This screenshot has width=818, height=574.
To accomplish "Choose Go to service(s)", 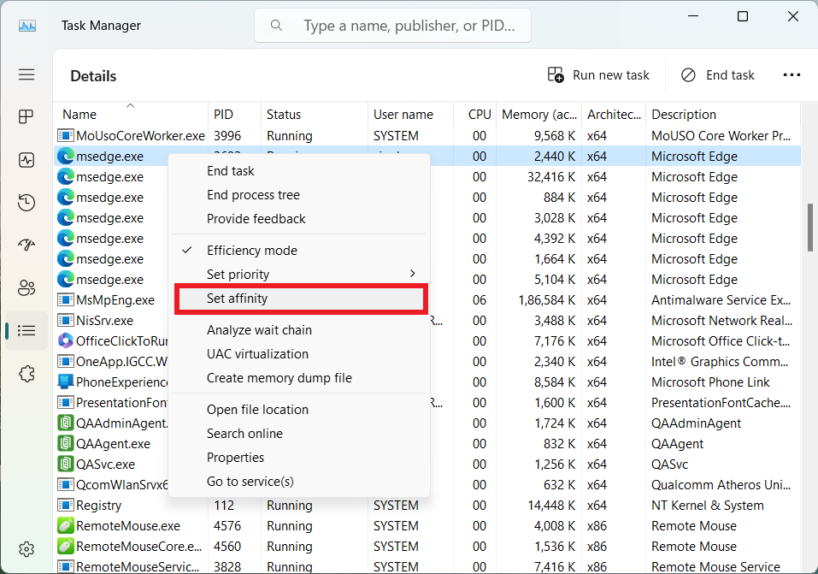I will click(300, 482).
